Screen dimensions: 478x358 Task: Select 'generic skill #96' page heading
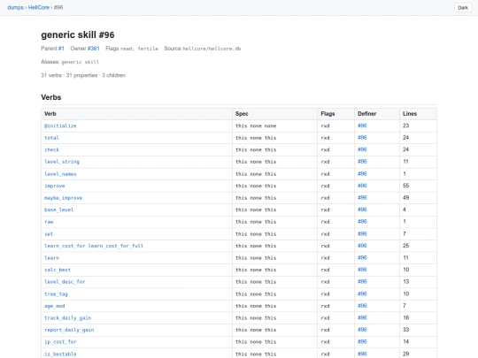[78, 34]
